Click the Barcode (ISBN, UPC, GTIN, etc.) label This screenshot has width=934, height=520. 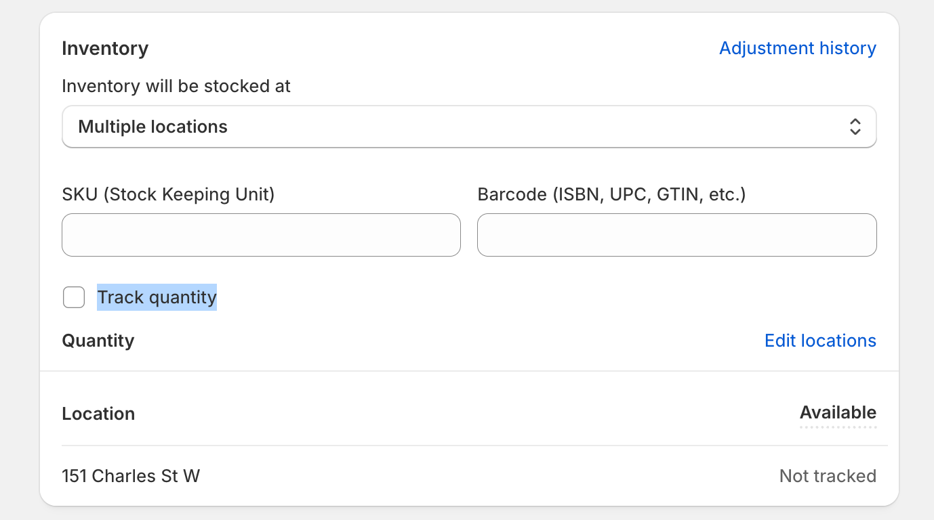pyautogui.click(x=611, y=195)
